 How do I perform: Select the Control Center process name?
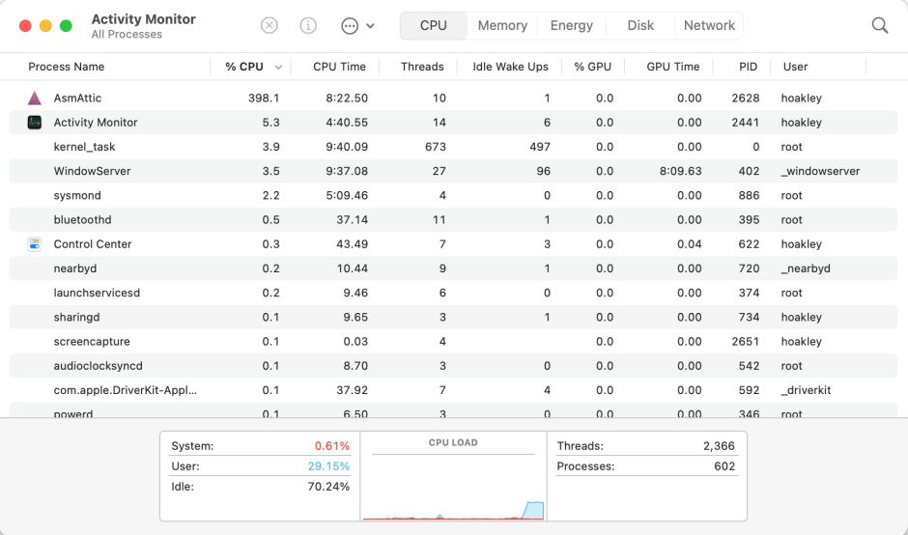point(93,243)
